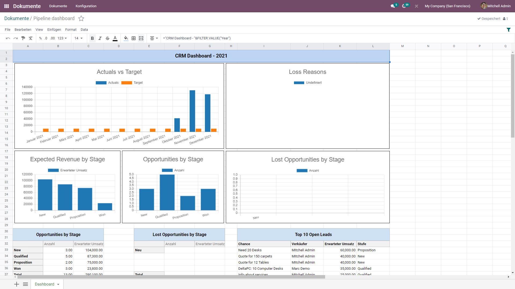Click the clear formatting icon
This screenshot has width=515, height=289.
click(x=31, y=38)
